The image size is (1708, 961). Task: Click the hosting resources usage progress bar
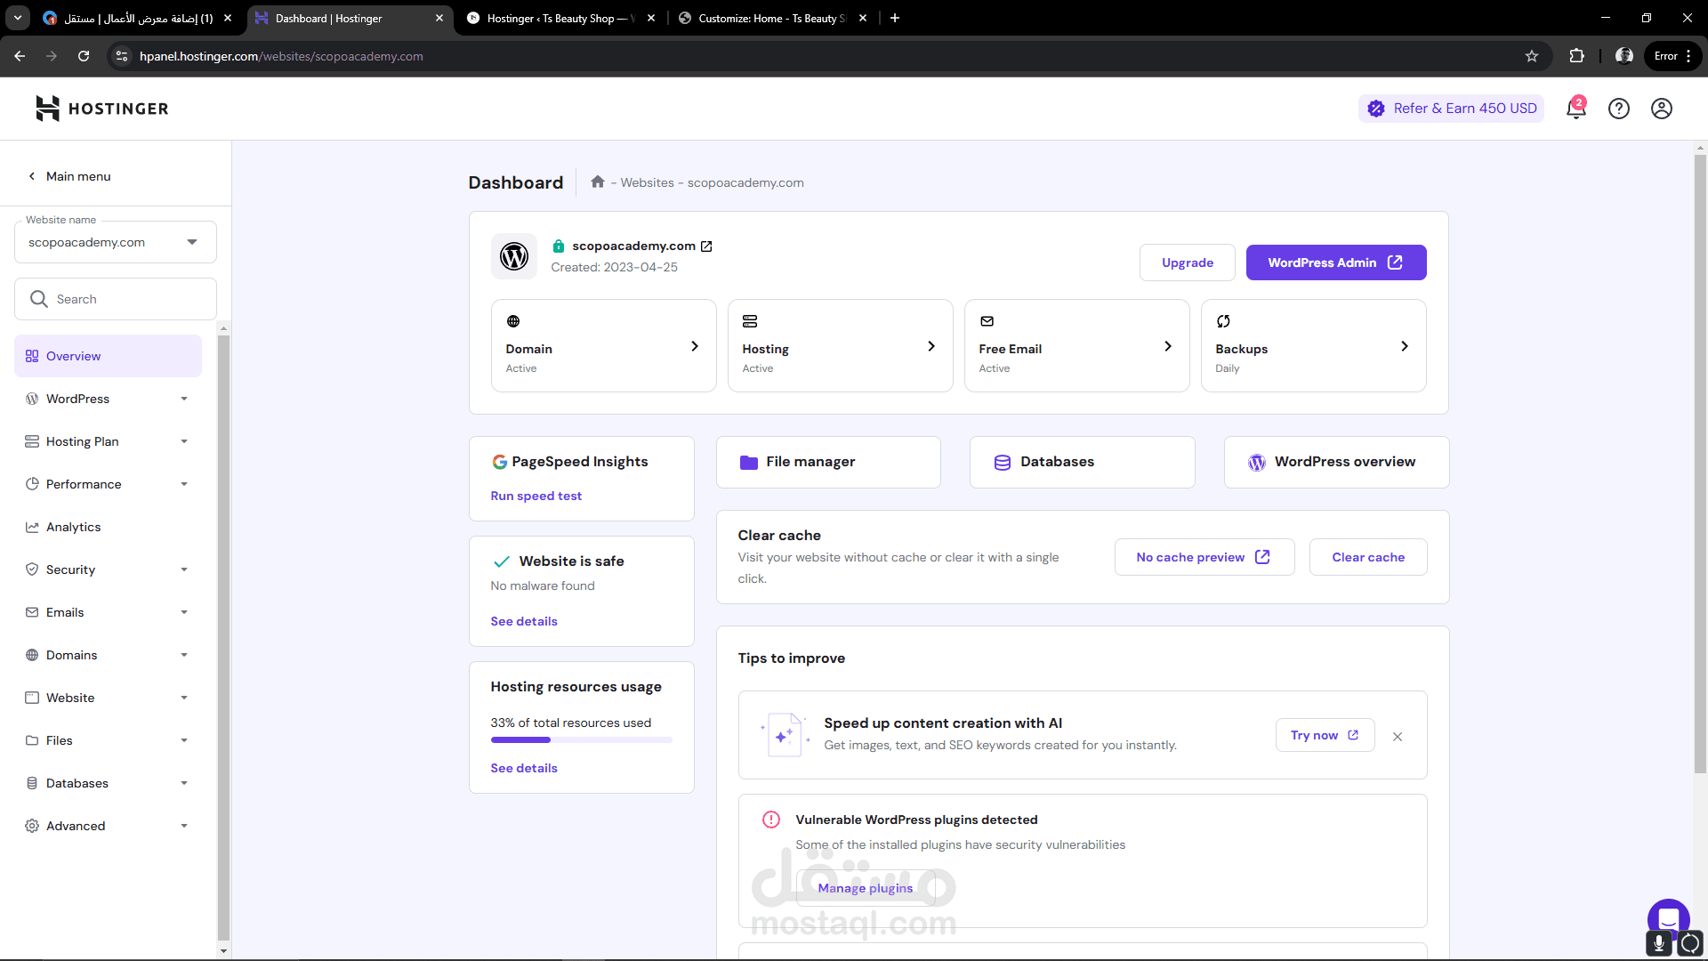pos(581,739)
